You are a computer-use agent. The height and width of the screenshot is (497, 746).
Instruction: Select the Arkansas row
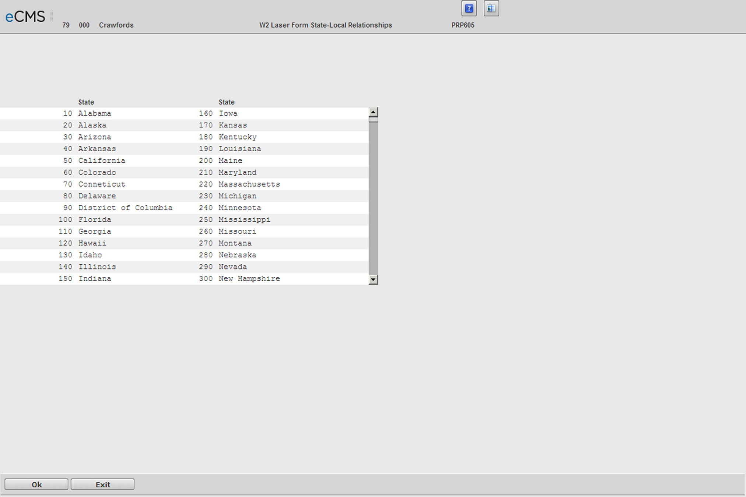(97, 149)
